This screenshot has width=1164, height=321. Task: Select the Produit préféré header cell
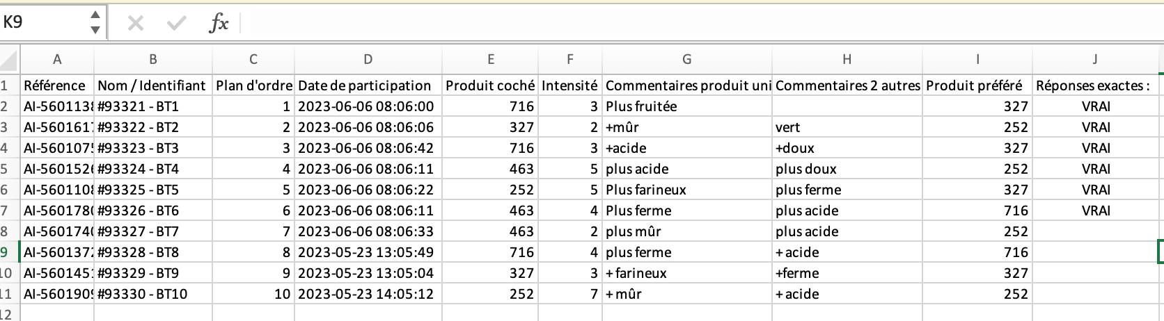[x=974, y=85]
